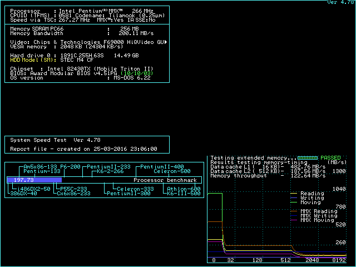Click the yellow Reading legend swatch
The height and width of the screenshot is (267, 356).
pyautogui.click(x=294, y=194)
